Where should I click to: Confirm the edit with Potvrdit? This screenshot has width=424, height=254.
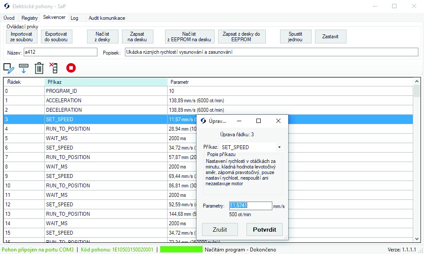pos(264,229)
